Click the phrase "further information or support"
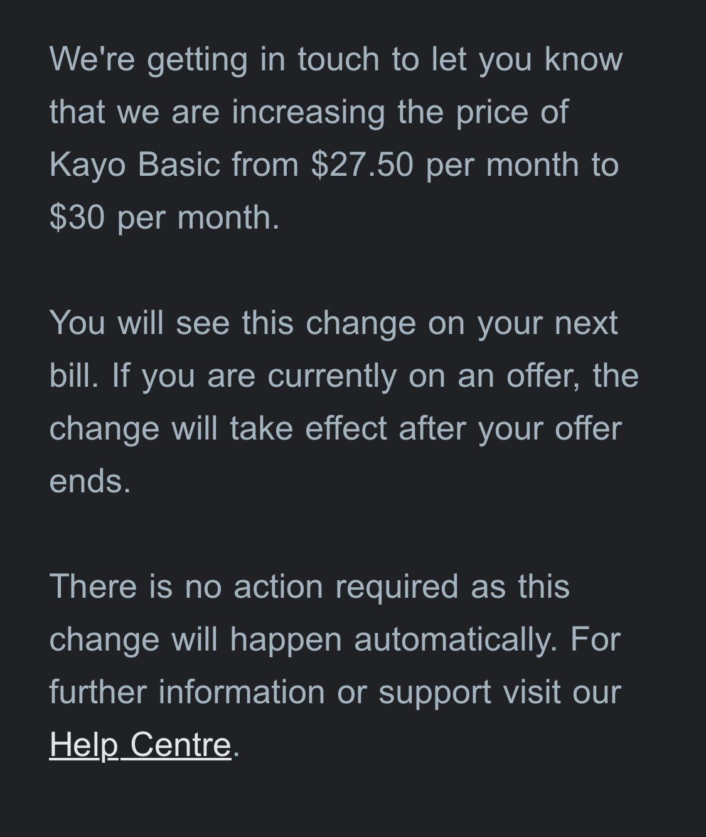The image size is (706, 837). (x=270, y=692)
